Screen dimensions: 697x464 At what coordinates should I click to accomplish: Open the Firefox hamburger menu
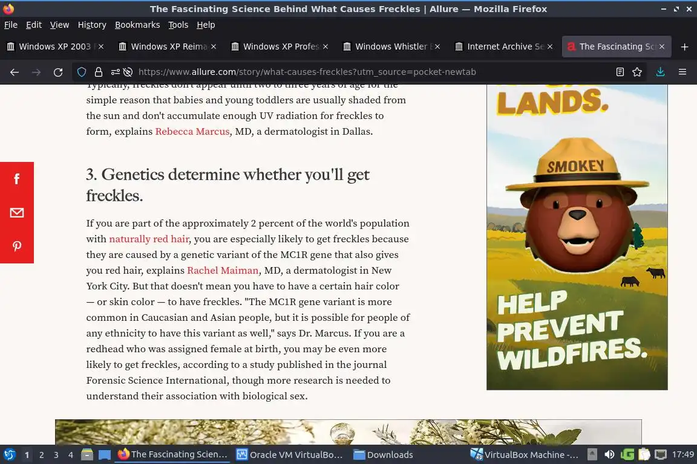[682, 72]
